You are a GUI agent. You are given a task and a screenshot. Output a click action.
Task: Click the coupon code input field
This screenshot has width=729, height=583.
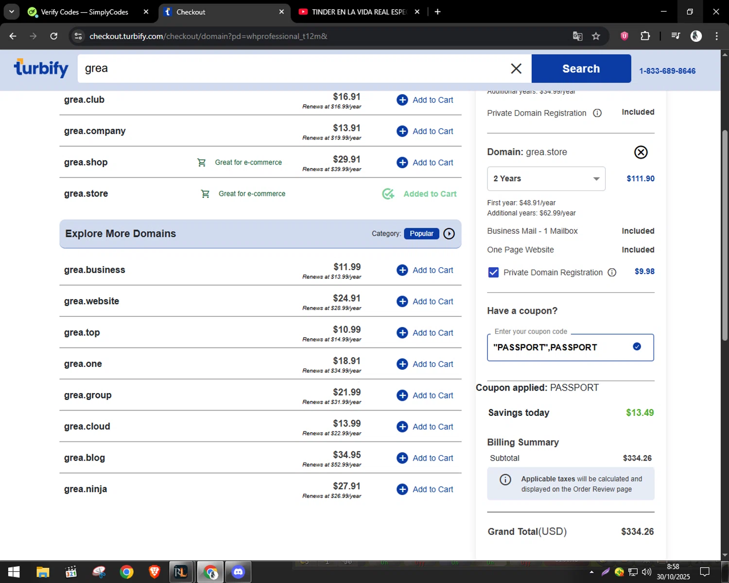pos(571,347)
